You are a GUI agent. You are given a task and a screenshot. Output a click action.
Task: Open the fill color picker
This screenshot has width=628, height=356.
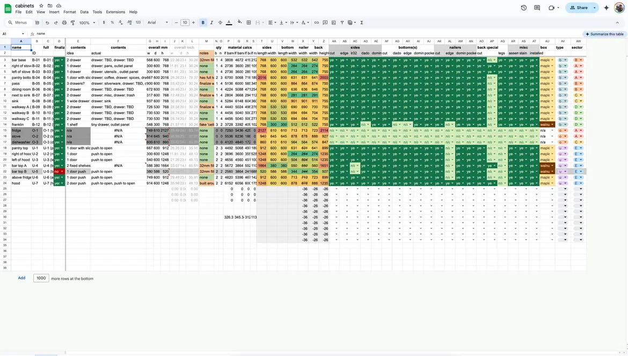coord(239,23)
